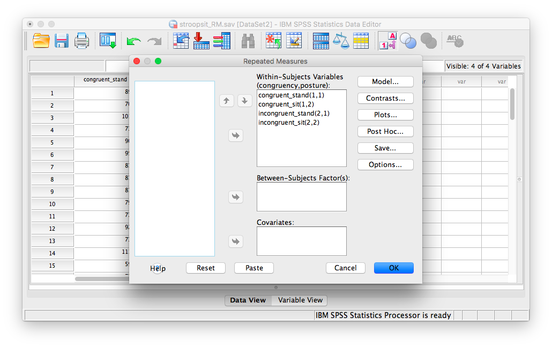Click arrow to move into Covariates

(236, 241)
